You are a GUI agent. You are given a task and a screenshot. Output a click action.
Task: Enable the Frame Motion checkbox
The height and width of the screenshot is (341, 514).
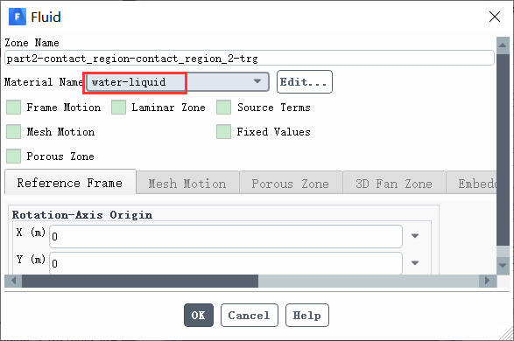coord(14,108)
